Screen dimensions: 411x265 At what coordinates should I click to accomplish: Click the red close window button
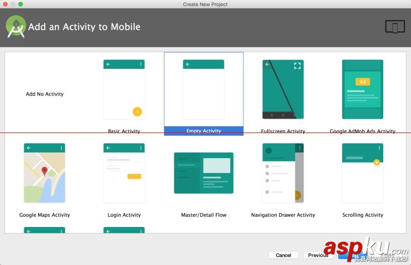pos(5,4)
